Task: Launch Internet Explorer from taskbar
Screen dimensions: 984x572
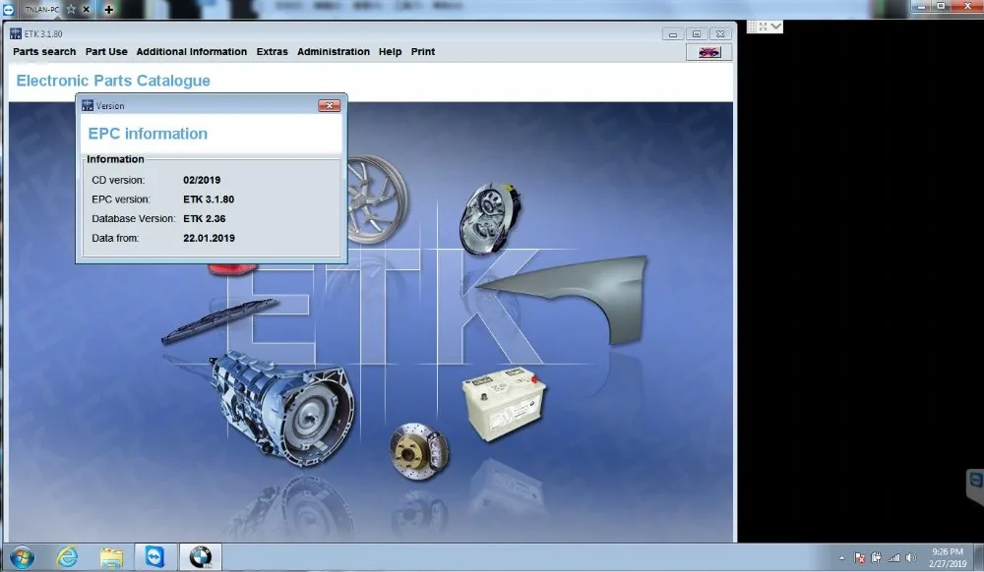Action: (x=67, y=557)
